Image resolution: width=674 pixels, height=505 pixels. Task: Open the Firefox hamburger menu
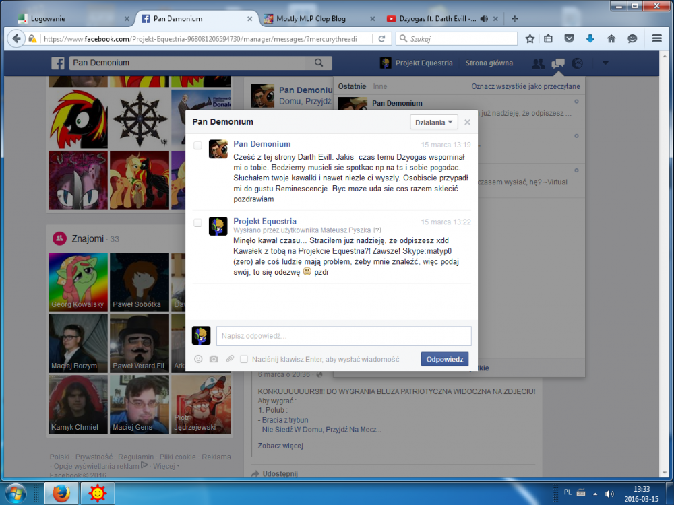click(656, 39)
